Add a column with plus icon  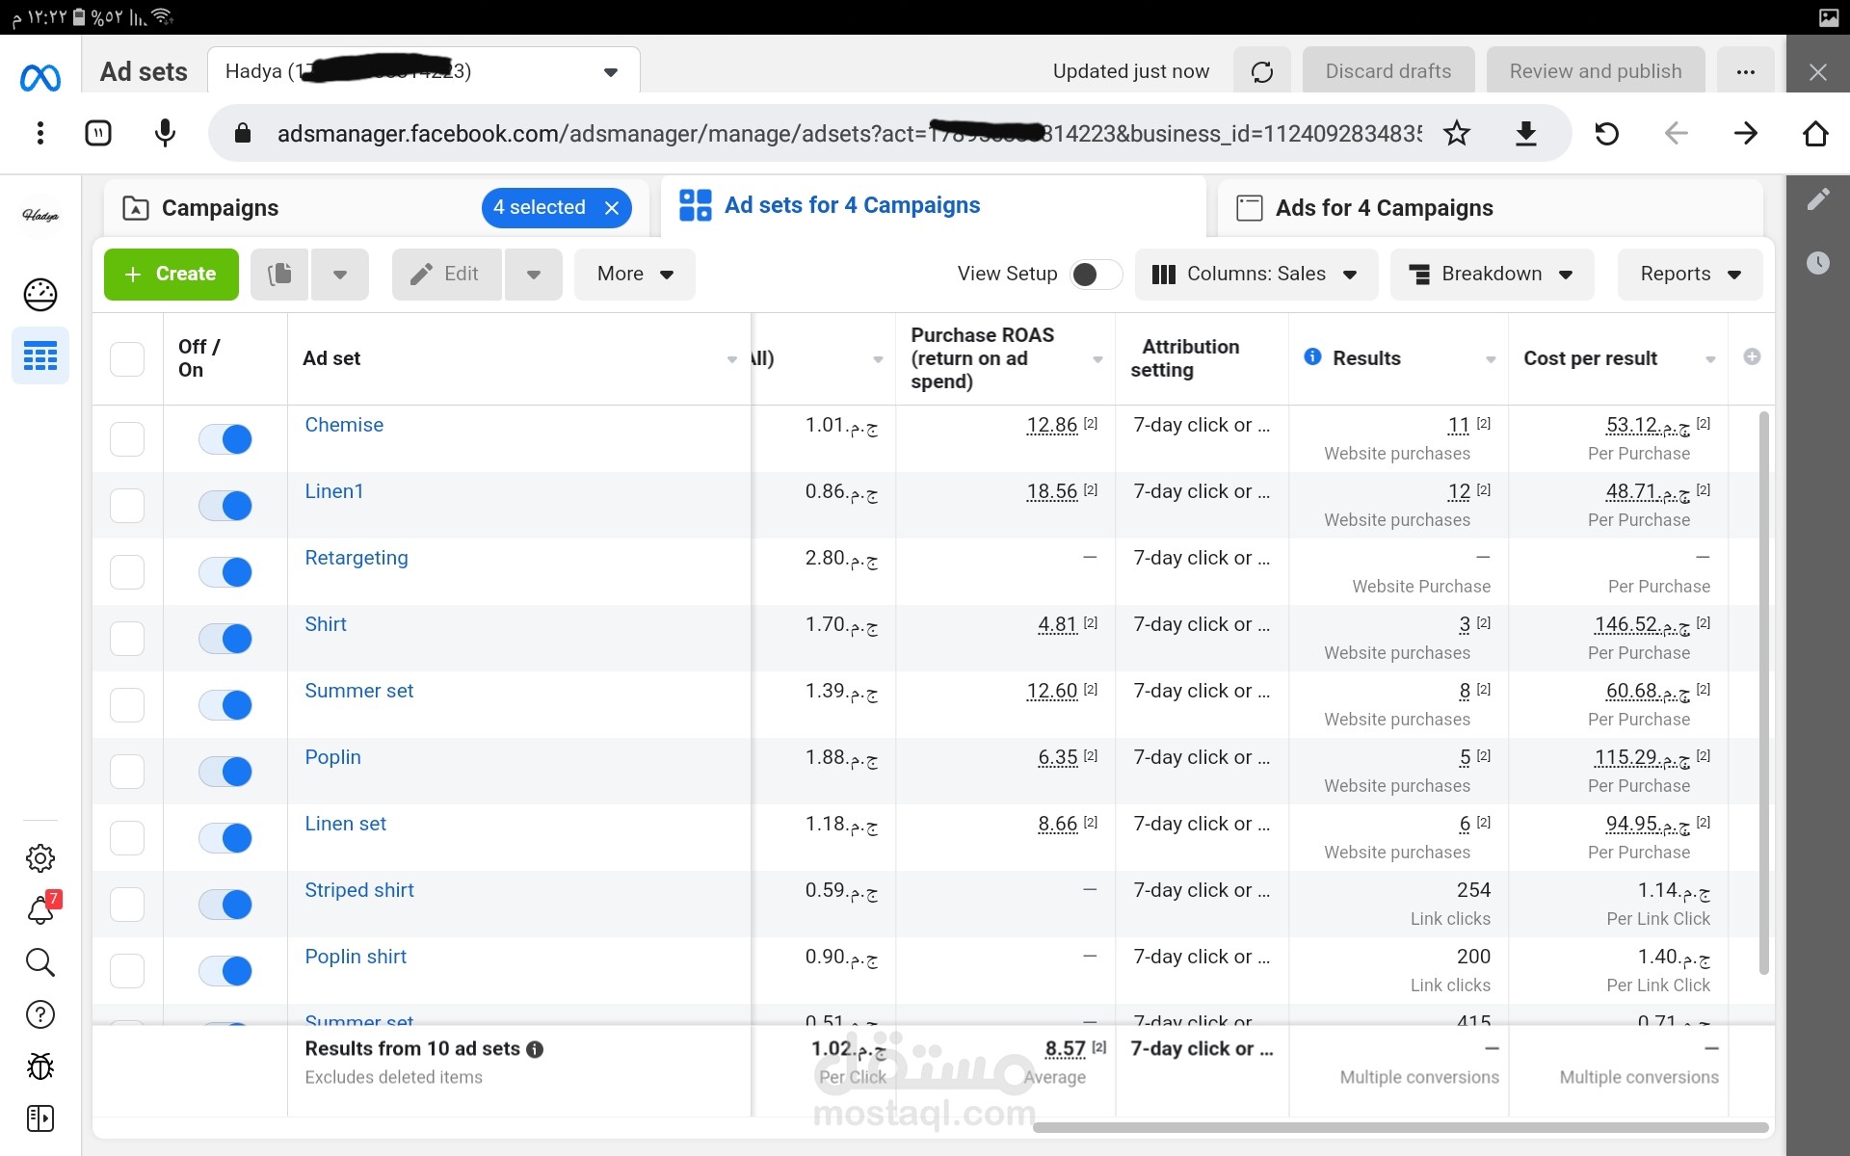[1752, 357]
